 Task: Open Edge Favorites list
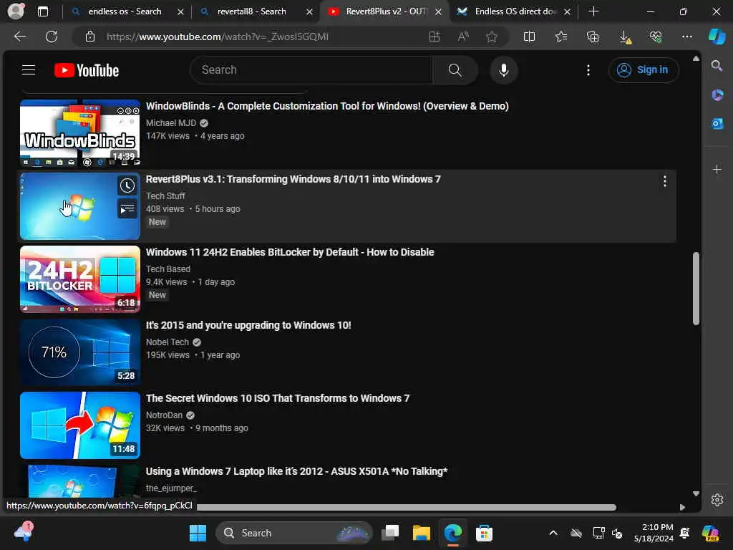(x=561, y=37)
